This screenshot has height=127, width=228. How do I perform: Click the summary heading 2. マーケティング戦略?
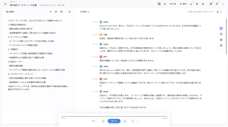click(18, 37)
